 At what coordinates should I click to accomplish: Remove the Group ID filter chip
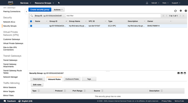(x=64, y=16)
